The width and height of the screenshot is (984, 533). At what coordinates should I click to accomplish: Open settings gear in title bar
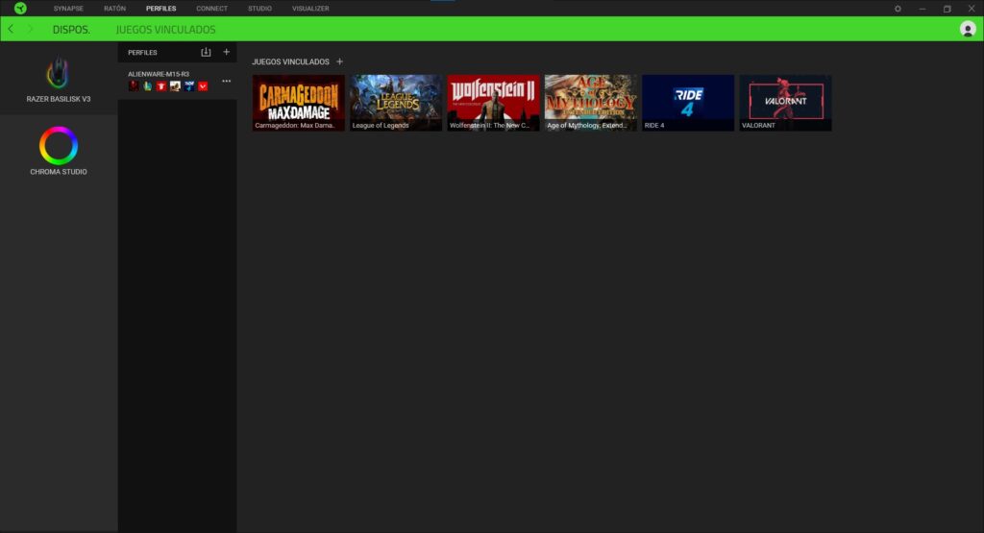tap(898, 9)
